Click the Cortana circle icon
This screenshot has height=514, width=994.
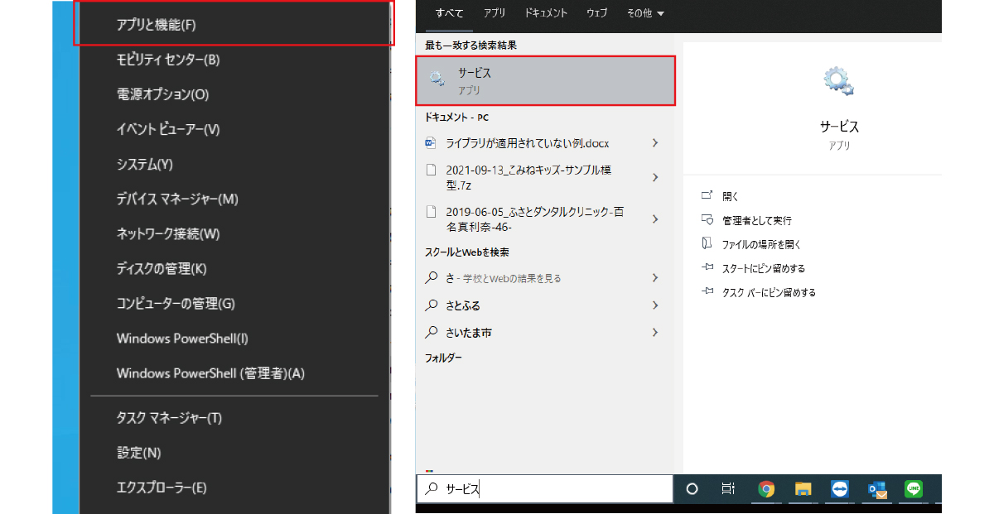pyautogui.click(x=692, y=489)
